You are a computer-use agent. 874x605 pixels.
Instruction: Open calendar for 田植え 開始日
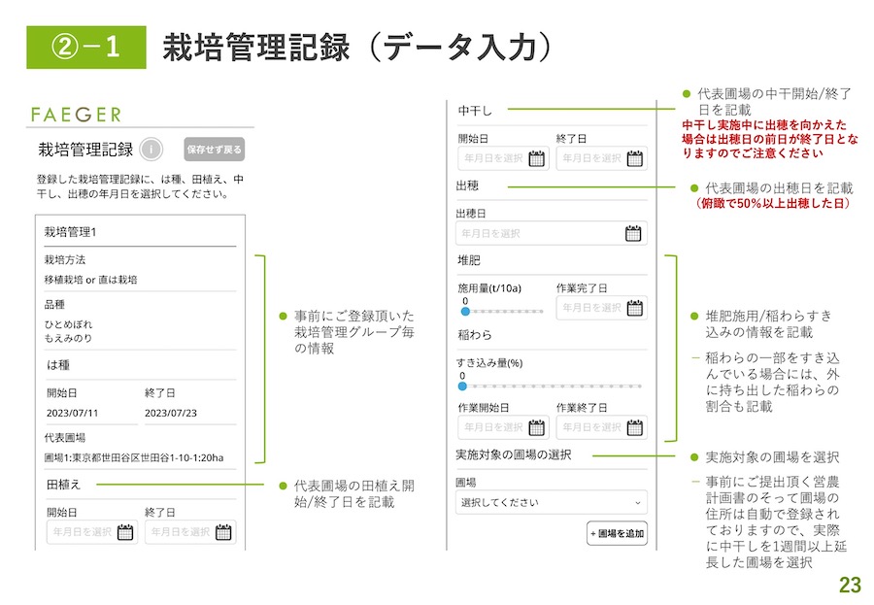point(125,532)
